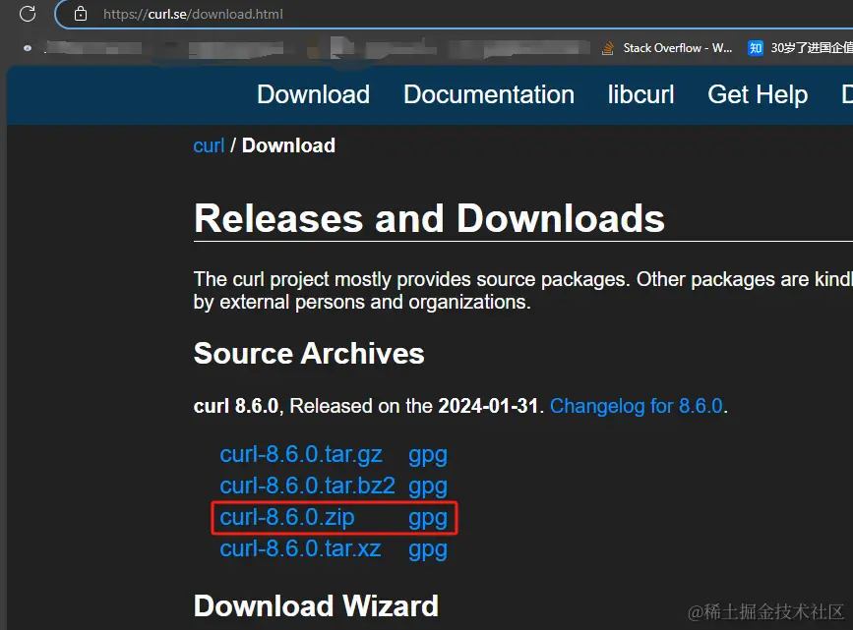This screenshot has height=630, width=853.
Task: Open gpg signature for tar.bz2
Action: coord(428,487)
